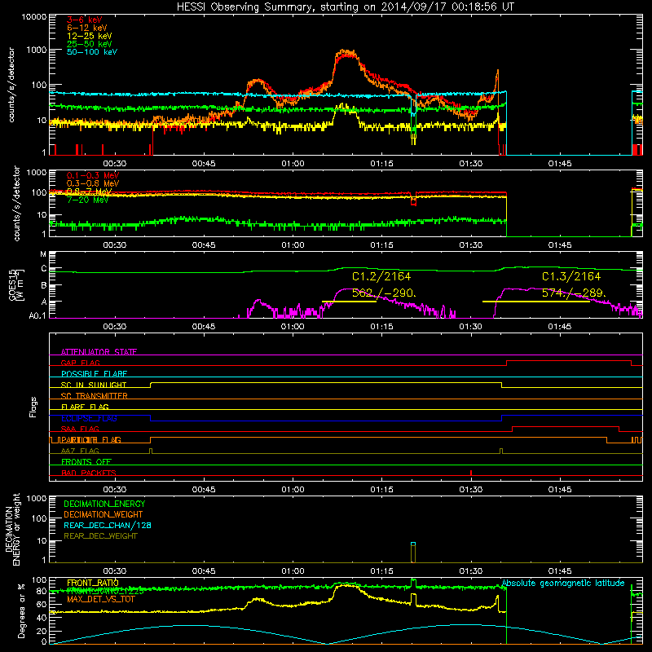The width and height of the screenshot is (652, 652).
Task: Click the DECIMATION ENERGY or weight axis title
Action: [x=13, y=529]
